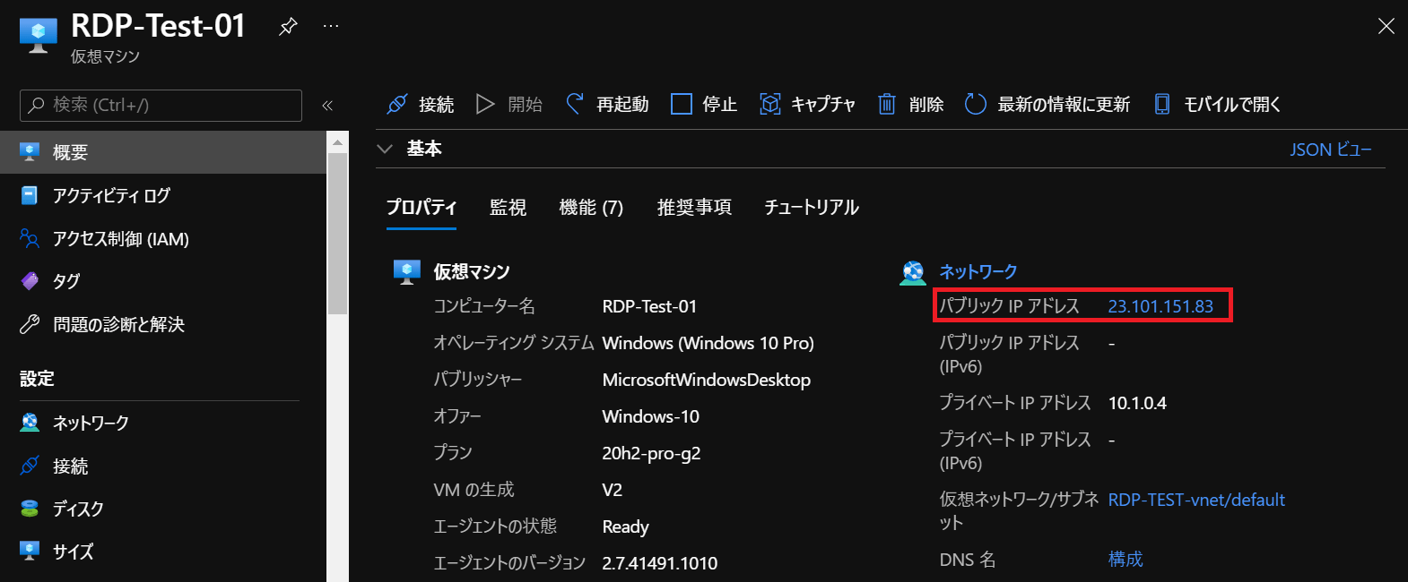
Task: Click the モバイルで開く phone icon
Action: click(1161, 104)
